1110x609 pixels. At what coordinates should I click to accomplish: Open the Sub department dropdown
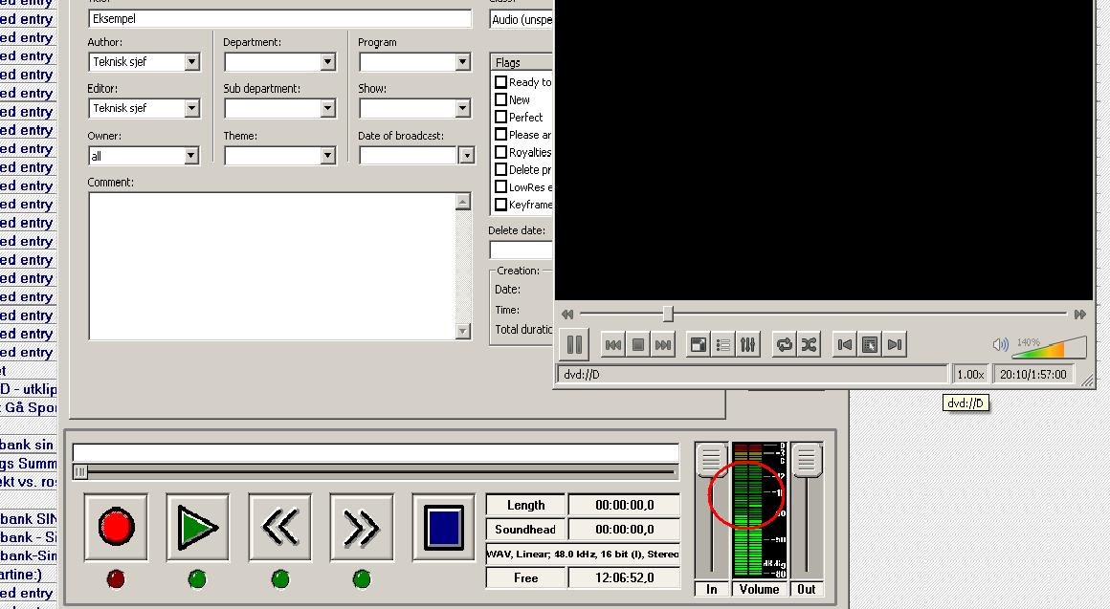point(327,108)
